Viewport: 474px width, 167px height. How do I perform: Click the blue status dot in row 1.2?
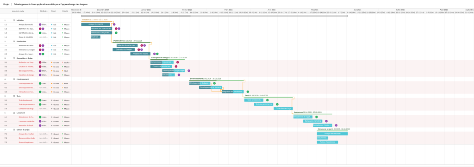tap(52, 29)
